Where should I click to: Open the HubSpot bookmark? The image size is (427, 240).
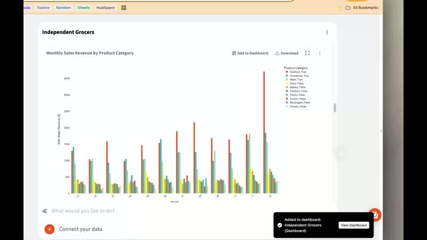pyautogui.click(x=106, y=8)
